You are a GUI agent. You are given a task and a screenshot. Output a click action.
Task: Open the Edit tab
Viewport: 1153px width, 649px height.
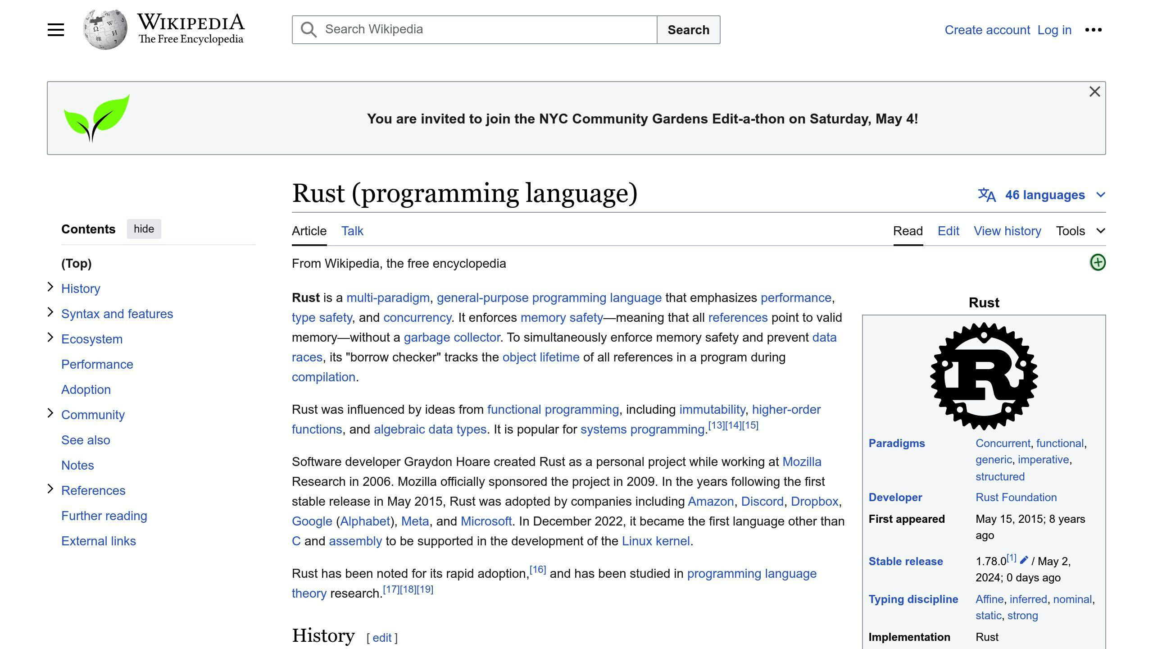948,231
